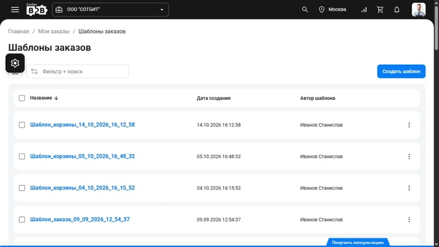Click the date 14.10.2026 16:12:58
The image size is (439, 247).
tap(219, 125)
